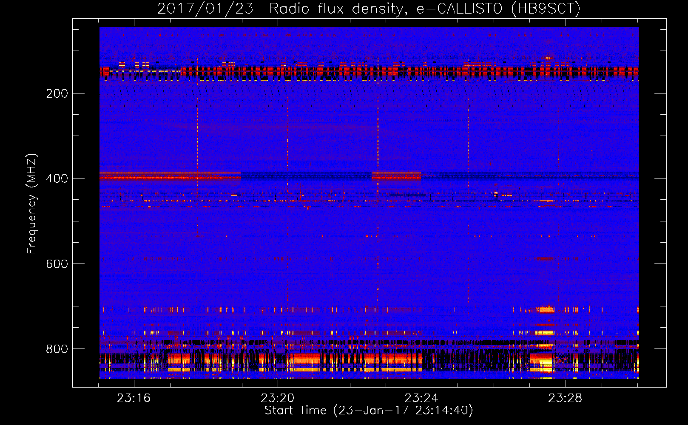The width and height of the screenshot is (688, 425).
Task: Click the 23:16 time tick label
Action: (134, 398)
